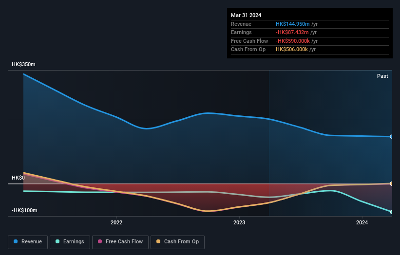Click the Earnings row label in tooltip
Screen dimensions: 400x255
[241, 32]
